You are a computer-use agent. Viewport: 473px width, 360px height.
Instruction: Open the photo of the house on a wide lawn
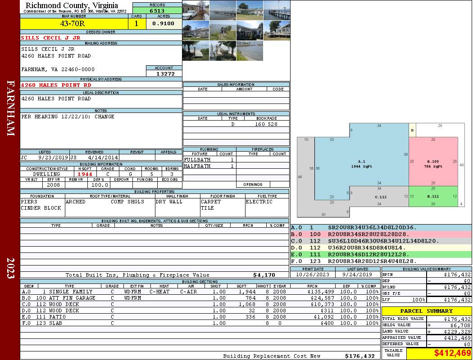(x=250, y=10)
